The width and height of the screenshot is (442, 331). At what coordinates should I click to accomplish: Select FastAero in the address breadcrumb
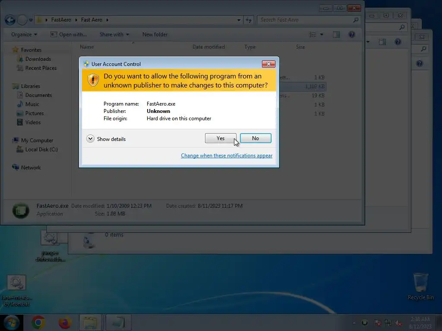[61, 20]
